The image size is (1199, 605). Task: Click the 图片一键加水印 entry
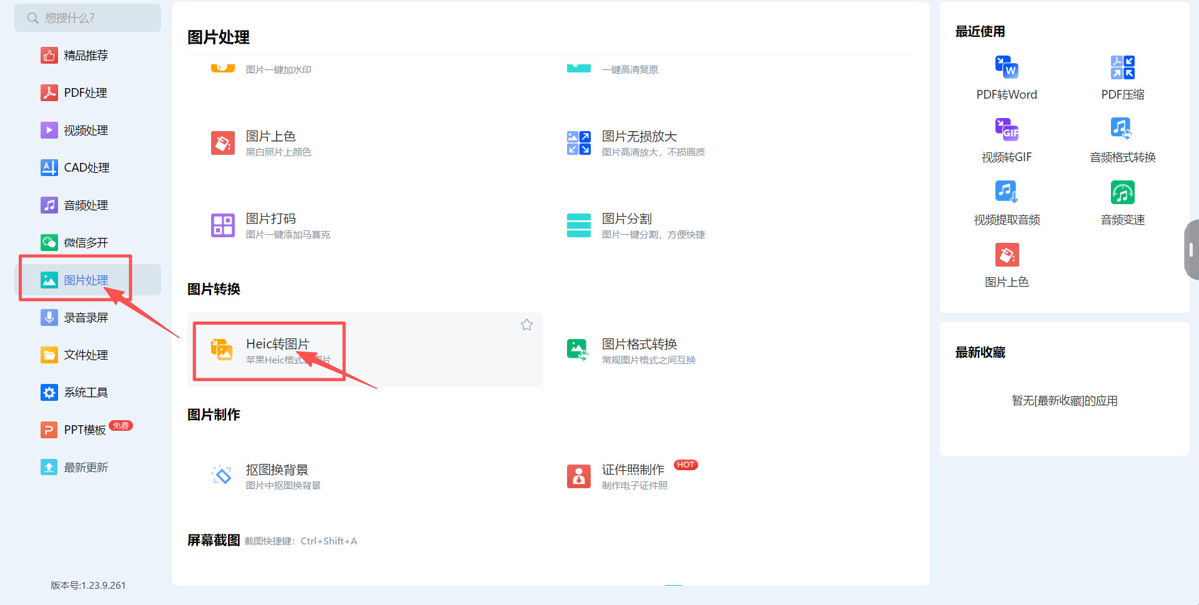(x=279, y=69)
